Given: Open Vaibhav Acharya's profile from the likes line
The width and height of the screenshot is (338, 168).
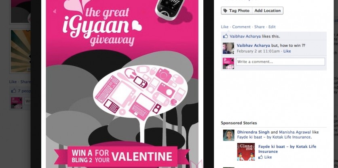Looking at the screenshot, I should coord(245,36).
